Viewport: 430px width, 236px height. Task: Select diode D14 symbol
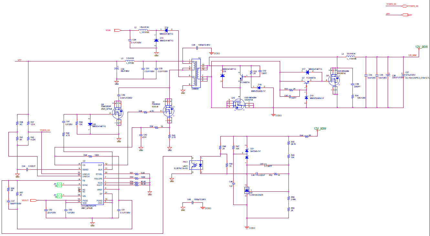(166, 30)
